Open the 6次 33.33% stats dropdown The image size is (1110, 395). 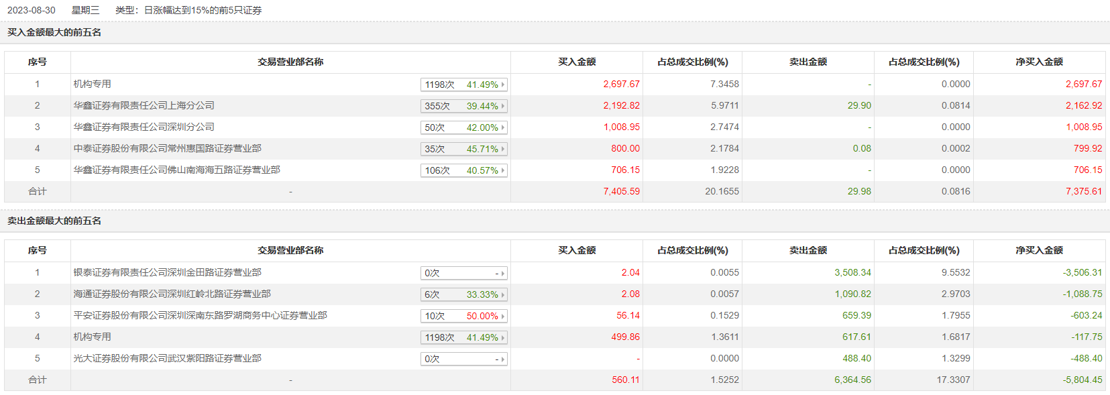[463, 294]
